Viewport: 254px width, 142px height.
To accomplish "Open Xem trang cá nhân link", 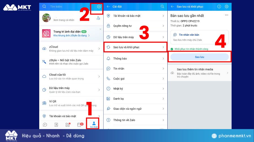I will point(64,20).
